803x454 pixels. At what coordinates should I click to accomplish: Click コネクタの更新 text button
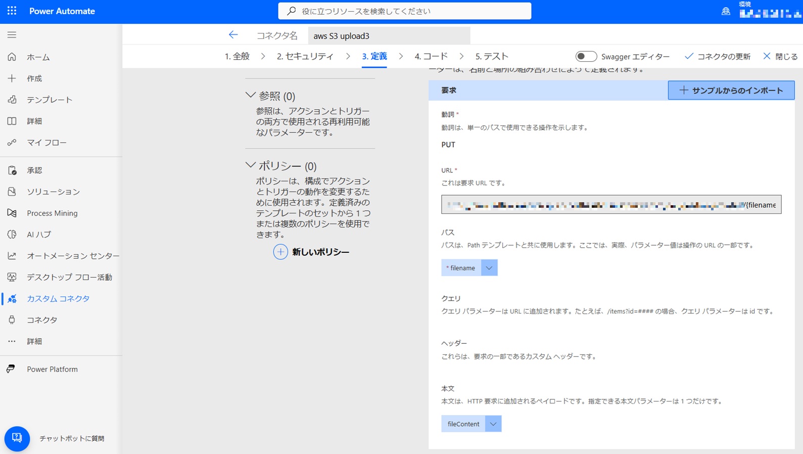pyautogui.click(x=724, y=57)
